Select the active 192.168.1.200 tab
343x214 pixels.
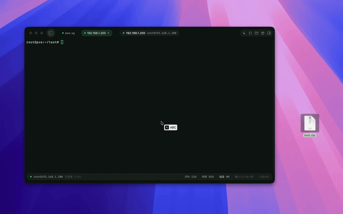click(97, 33)
